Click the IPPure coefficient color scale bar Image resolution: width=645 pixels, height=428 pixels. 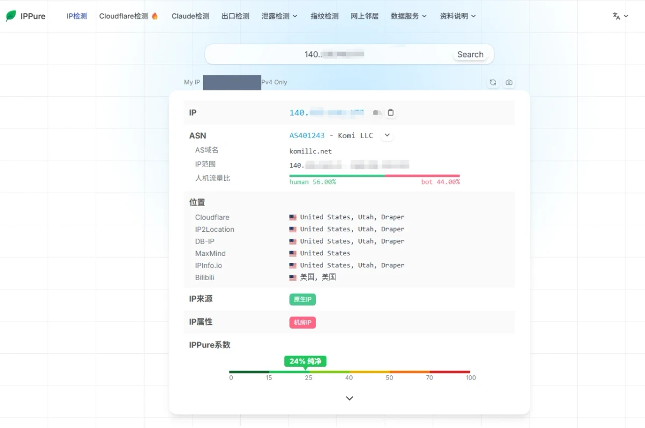click(x=349, y=372)
